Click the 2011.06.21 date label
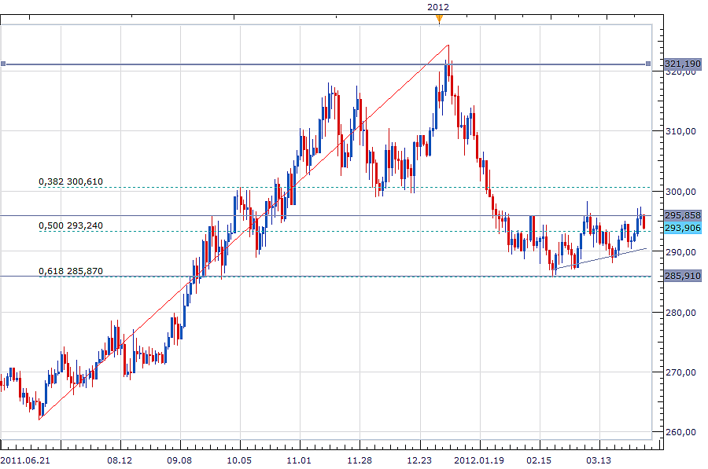 tap(24, 460)
